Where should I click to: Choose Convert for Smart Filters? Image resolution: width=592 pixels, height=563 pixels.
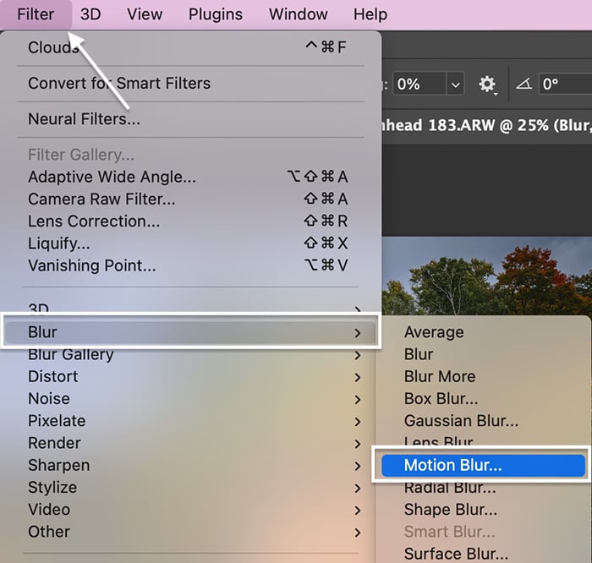(190, 84)
